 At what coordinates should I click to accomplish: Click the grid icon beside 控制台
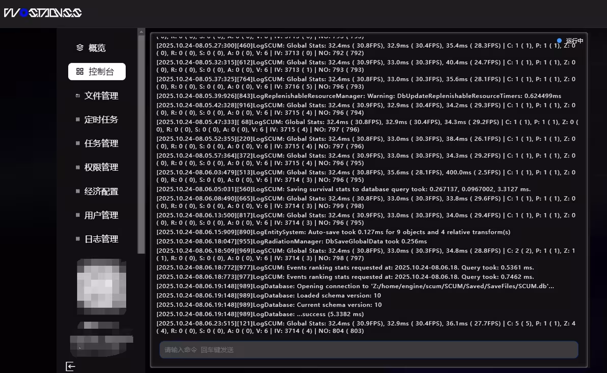(x=80, y=72)
